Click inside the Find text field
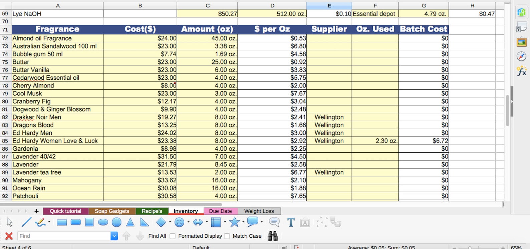Screen dimensions: 530x249 (64, 236)
